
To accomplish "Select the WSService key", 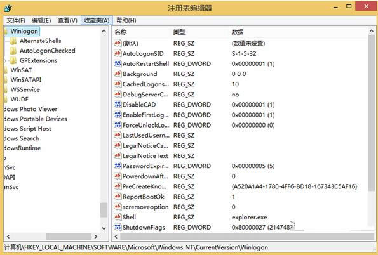I will (25, 89).
